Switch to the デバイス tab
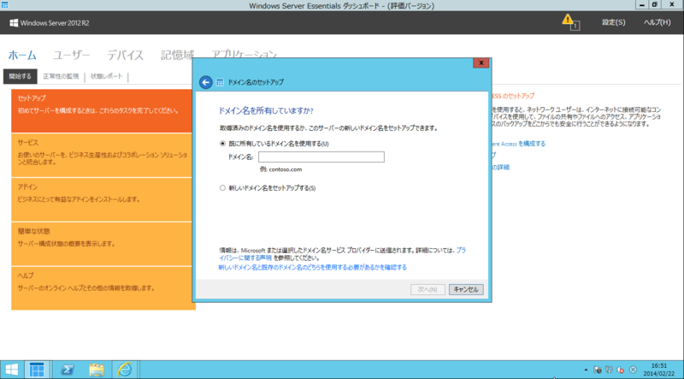 125,56
